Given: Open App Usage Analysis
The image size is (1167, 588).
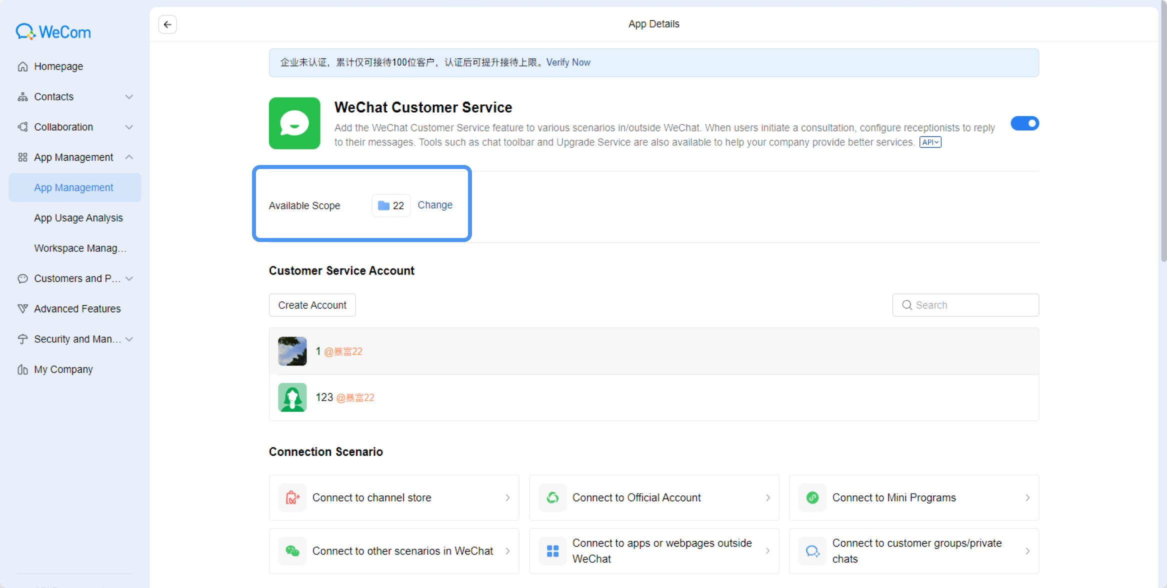Looking at the screenshot, I should point(78,218).
